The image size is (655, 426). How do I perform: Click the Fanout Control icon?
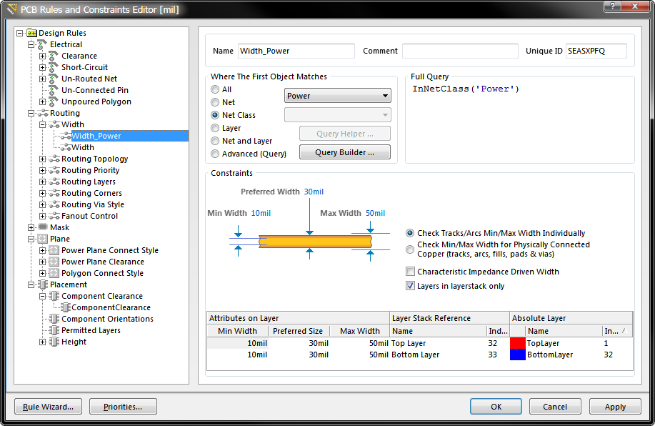click(54, 216)
